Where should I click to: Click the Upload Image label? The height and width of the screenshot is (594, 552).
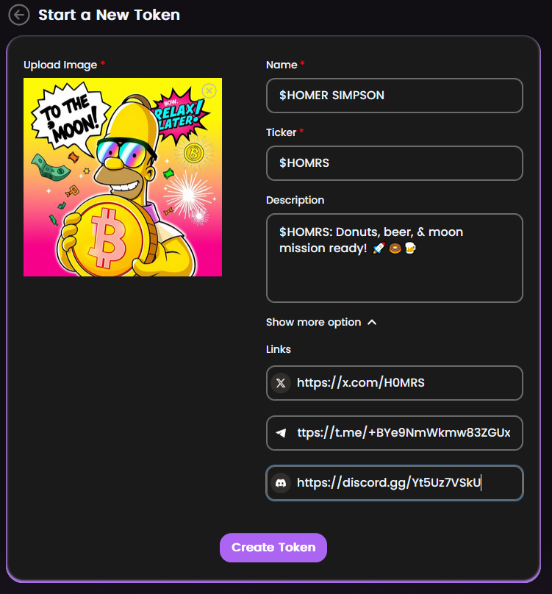[x=60, y=65]
